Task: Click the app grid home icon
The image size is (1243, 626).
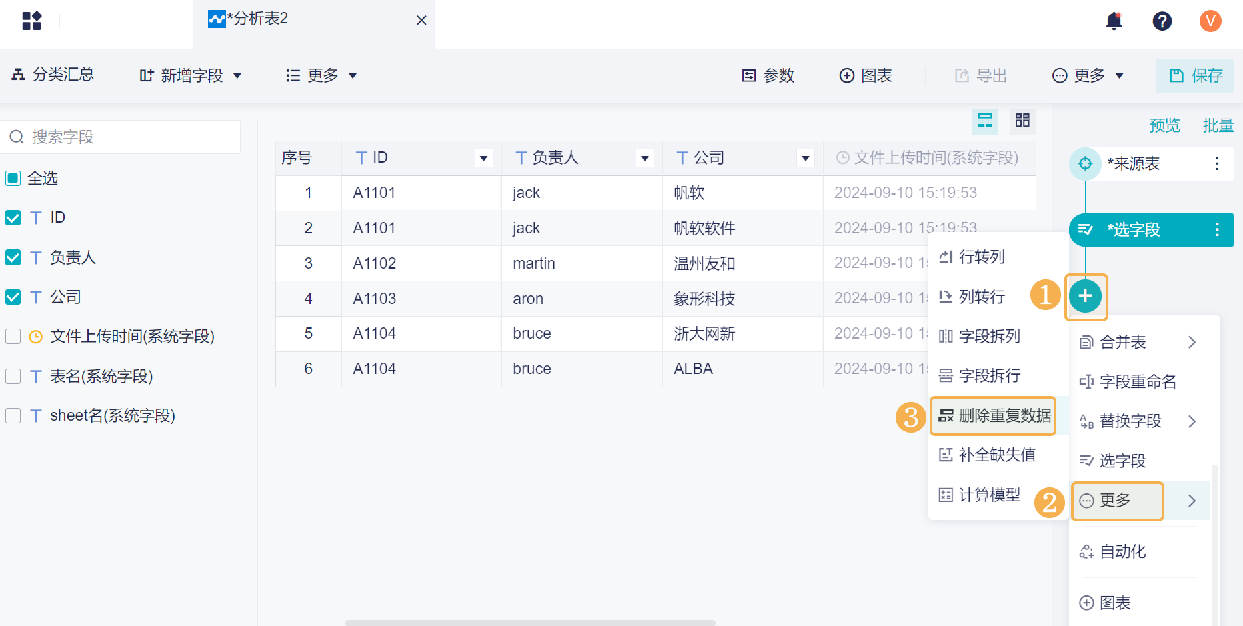Action: click(x=31, y=21)
